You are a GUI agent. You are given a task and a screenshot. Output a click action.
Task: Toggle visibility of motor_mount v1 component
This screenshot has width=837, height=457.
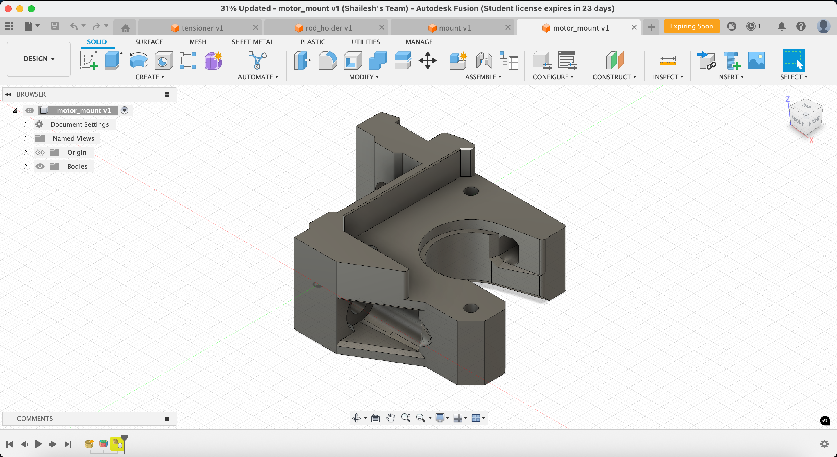[30, 110]
